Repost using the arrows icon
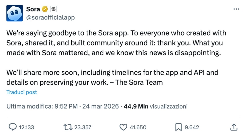The image size is (247, 135). (68, 127)
